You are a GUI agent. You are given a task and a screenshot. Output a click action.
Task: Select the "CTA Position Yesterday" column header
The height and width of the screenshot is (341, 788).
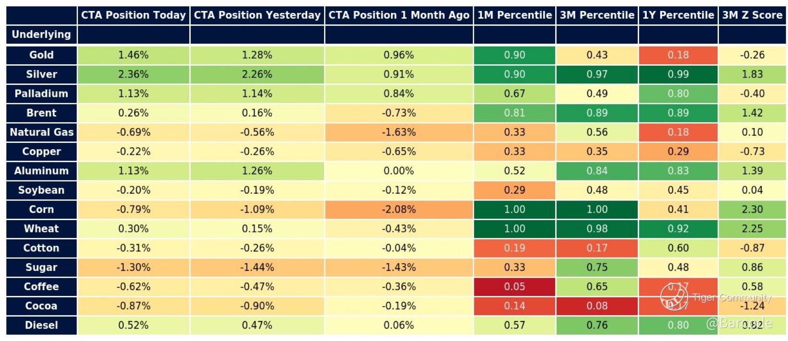(x=257, y=15)
